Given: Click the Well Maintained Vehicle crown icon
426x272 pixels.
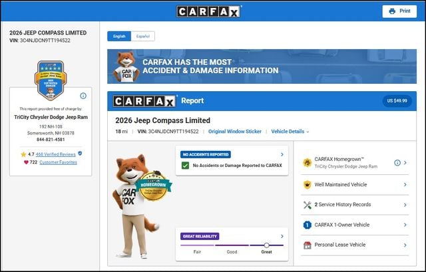Looking at the screenshot, I should pyautogui.click(x=307, y=185).
